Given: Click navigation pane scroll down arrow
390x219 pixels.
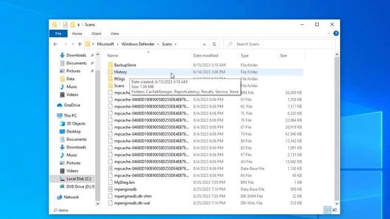Looking at the screenshot, I should click(x=97, y=204).
